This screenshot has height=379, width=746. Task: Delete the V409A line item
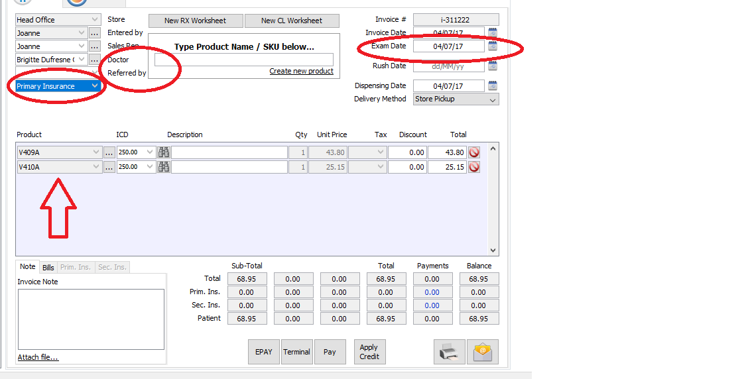click(x=474, y=152)
